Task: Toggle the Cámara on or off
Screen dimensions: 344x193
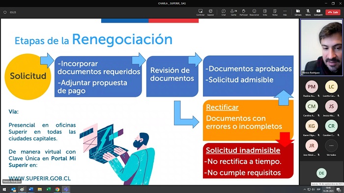Action: pos(298,12)
